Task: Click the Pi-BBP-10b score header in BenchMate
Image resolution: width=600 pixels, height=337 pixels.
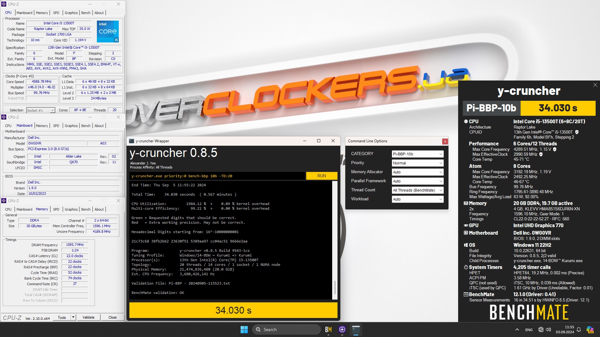Action: coord(492,108)
